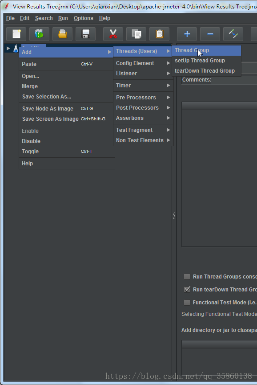257x385 pixels.
Task: Uncheck Run tearDown Thread Groups checkbox
Action: (x=187, y=290)
